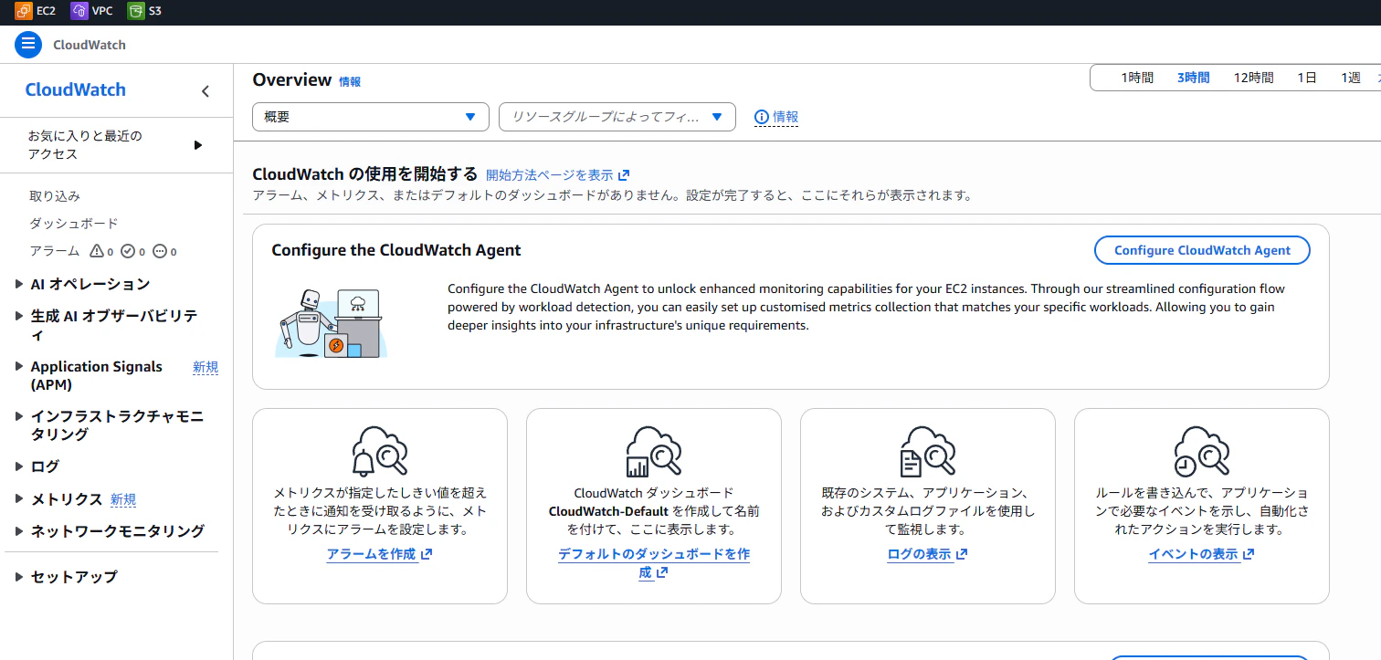Click the 新規 badge next to メトリクス
The width and height of the screenshot is (1381, 660).
(x=123, y=499)
